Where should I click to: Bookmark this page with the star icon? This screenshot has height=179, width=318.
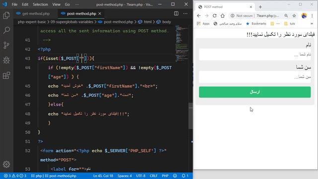[x=294, y=15]
